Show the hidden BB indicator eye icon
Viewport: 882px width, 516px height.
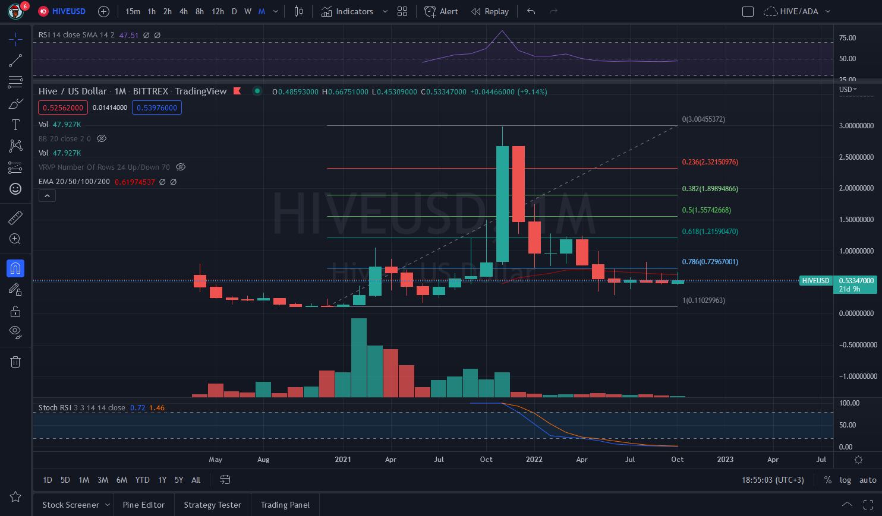[102, 138]
